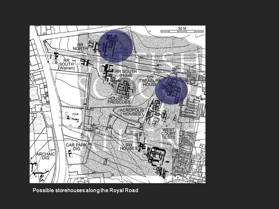Click the scale bar below "50 M"

pyautogui.click(x=182, y=31)
